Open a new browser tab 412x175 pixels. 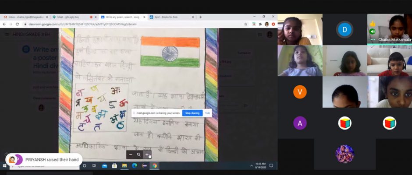(201, 17)
